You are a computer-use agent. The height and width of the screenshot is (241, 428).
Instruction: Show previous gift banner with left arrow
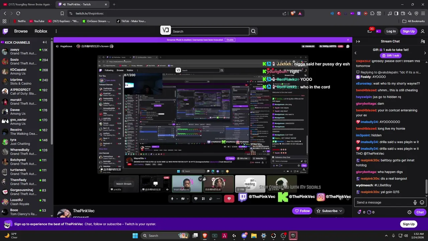355,53
